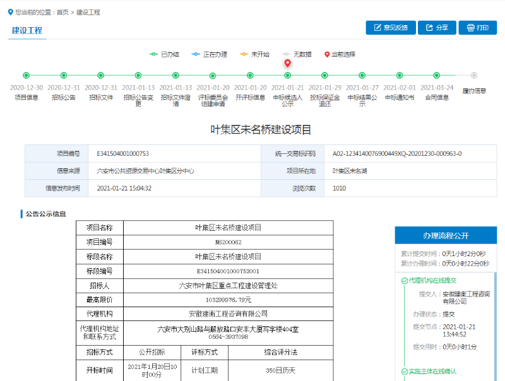Click the 办理流程公开 panel header
The height and width of the screenshot is (381, 505).
(x=446, y=235)
